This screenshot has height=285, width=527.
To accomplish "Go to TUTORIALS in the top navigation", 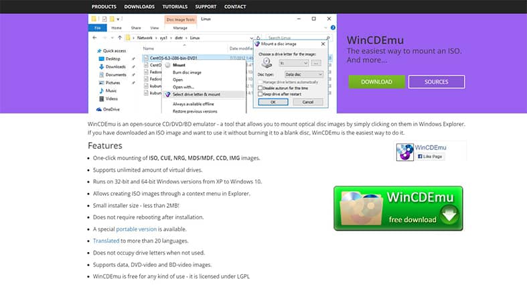I will (175, 7).
